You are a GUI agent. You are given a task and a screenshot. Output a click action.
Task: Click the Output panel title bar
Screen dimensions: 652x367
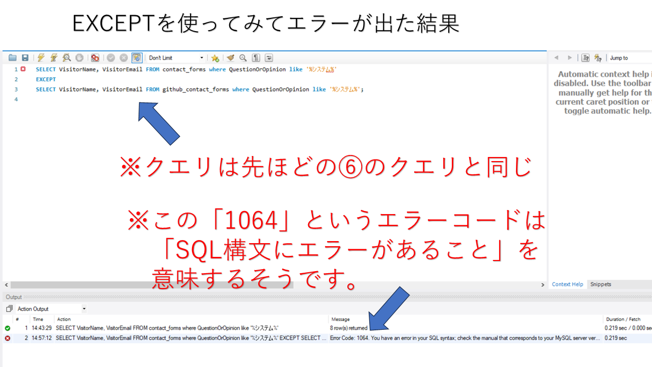[x=326, y=297]
